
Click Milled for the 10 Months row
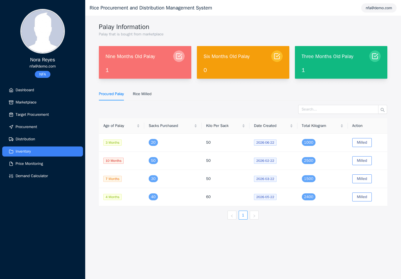[362, 161]
